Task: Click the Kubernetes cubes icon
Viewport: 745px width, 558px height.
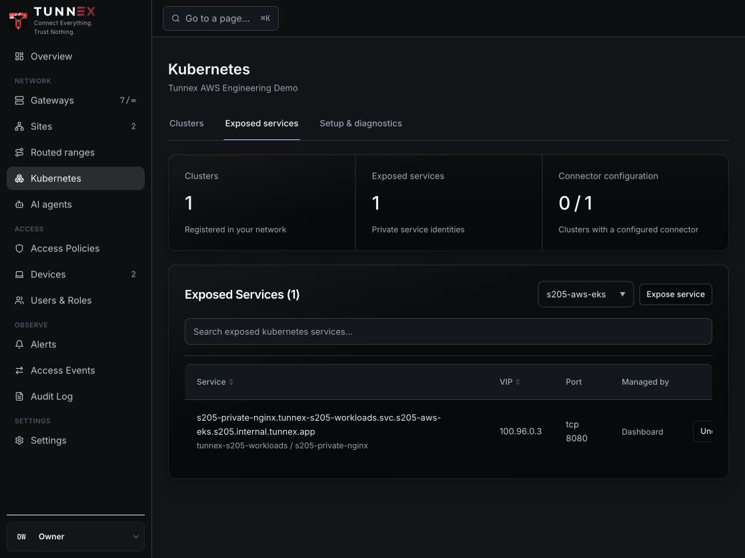Action: pyautogui.click(x=19, y=179)
